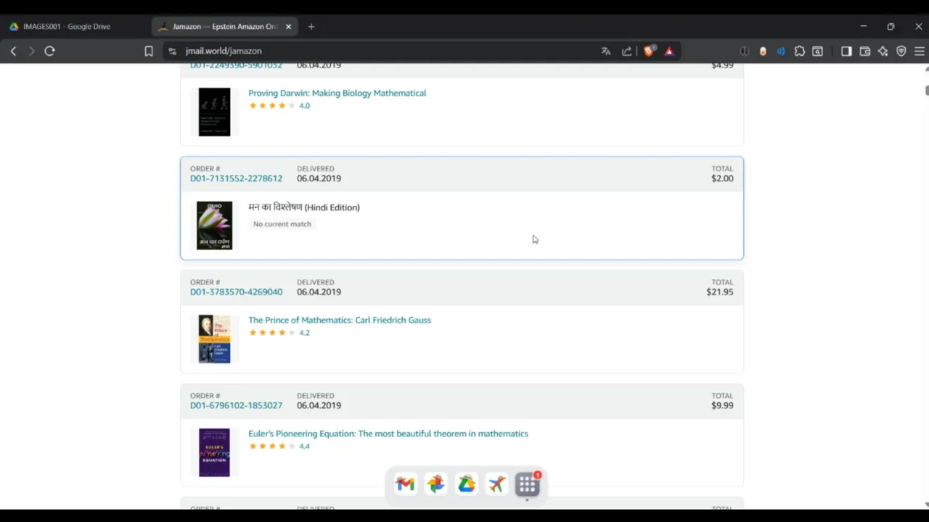The width and height of the screenshot is (929, 522).
Task: Click the 4.0 star rating
Action: coord(279,106)
